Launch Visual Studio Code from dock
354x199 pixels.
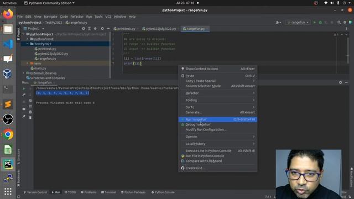pos(8,44)
